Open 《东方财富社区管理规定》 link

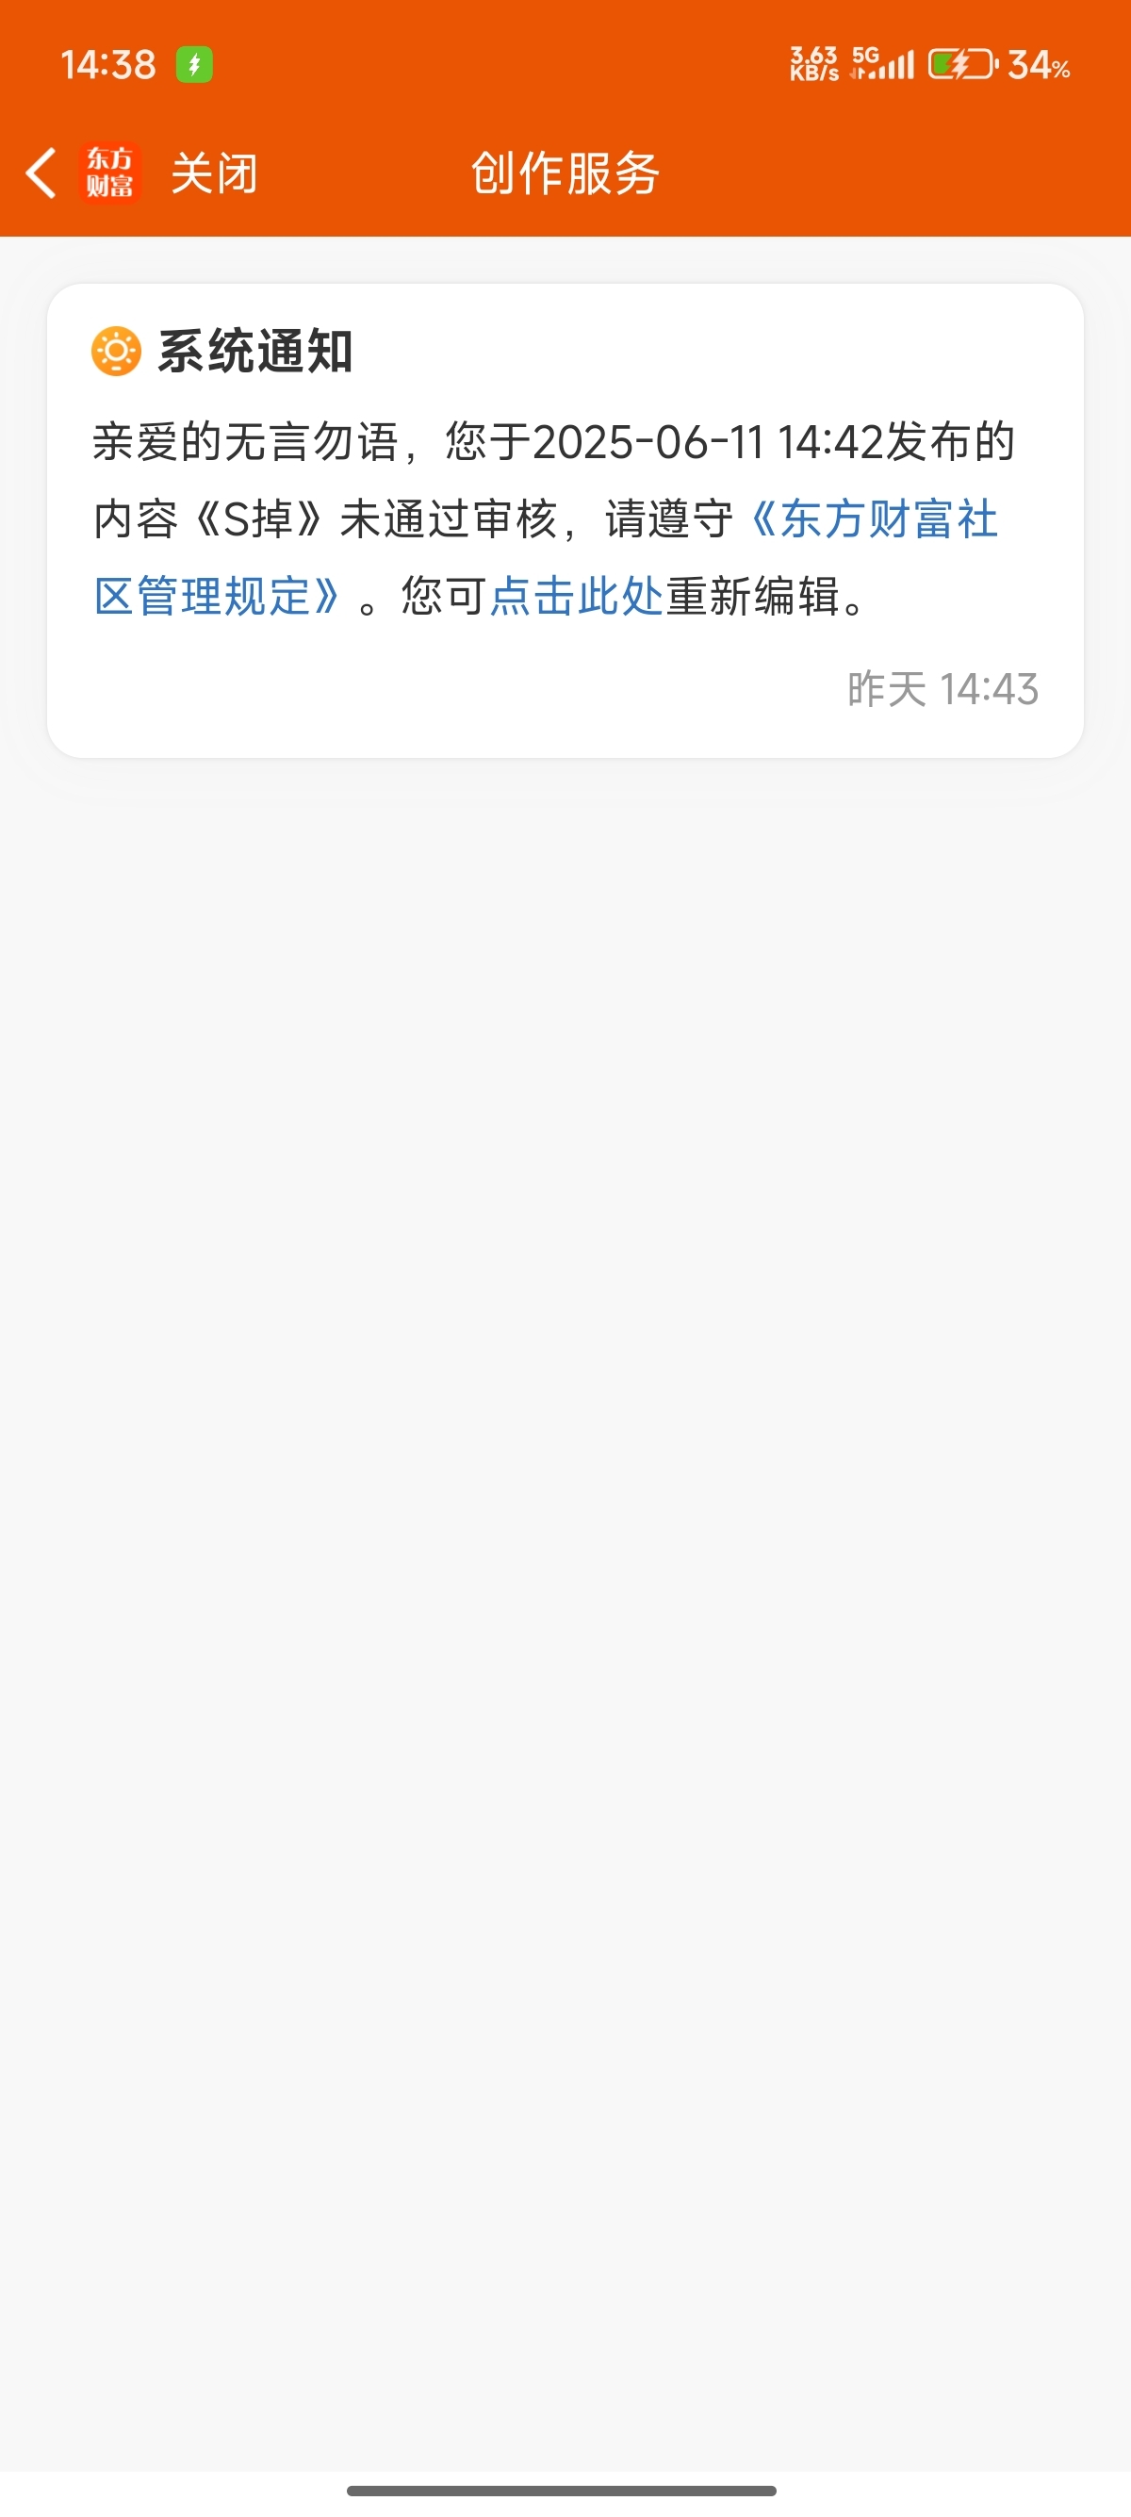(545, 557)
